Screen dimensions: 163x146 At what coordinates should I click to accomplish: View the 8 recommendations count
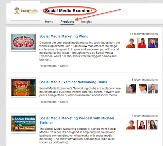tap(145, 80)
